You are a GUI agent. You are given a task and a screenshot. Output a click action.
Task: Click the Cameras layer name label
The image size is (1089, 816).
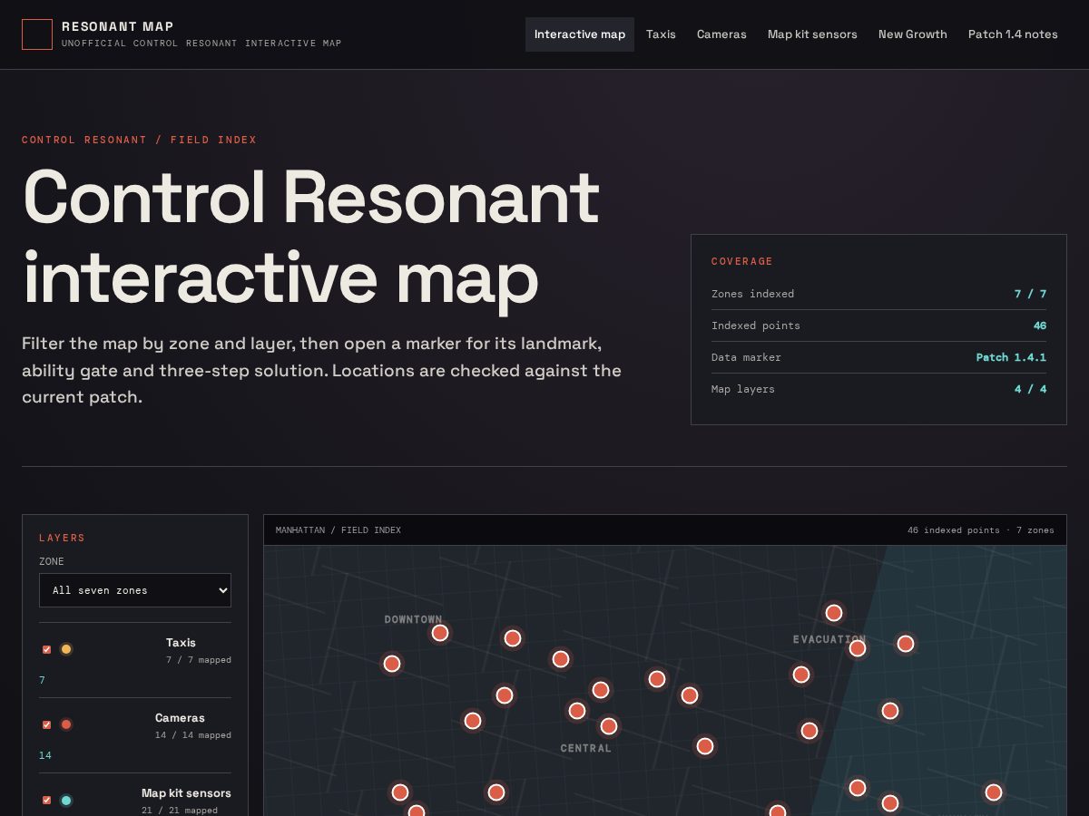coord(180,718)
